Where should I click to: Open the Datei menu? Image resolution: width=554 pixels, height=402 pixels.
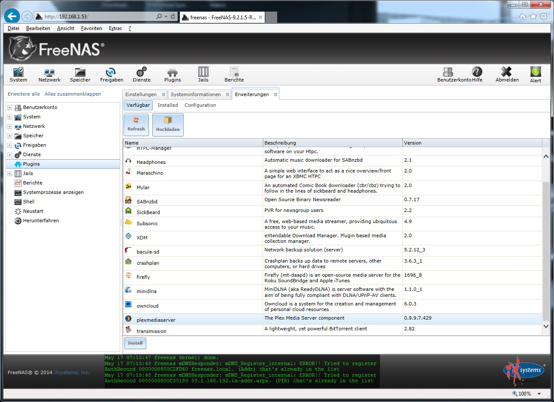click(13, 28)
